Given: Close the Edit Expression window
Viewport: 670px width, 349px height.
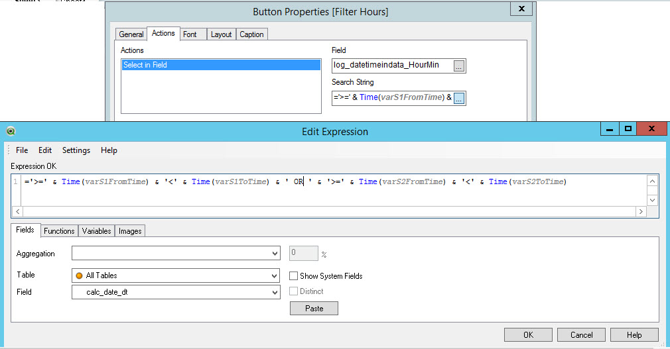Looking at the screenshot, I should (651, 130).
